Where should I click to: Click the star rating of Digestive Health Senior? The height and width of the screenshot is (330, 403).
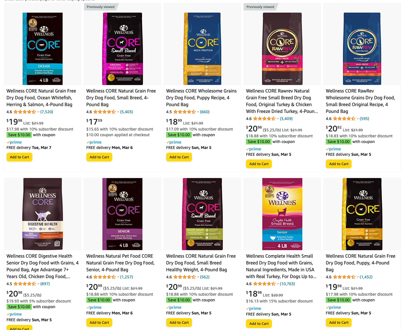[x=25, y=284]
